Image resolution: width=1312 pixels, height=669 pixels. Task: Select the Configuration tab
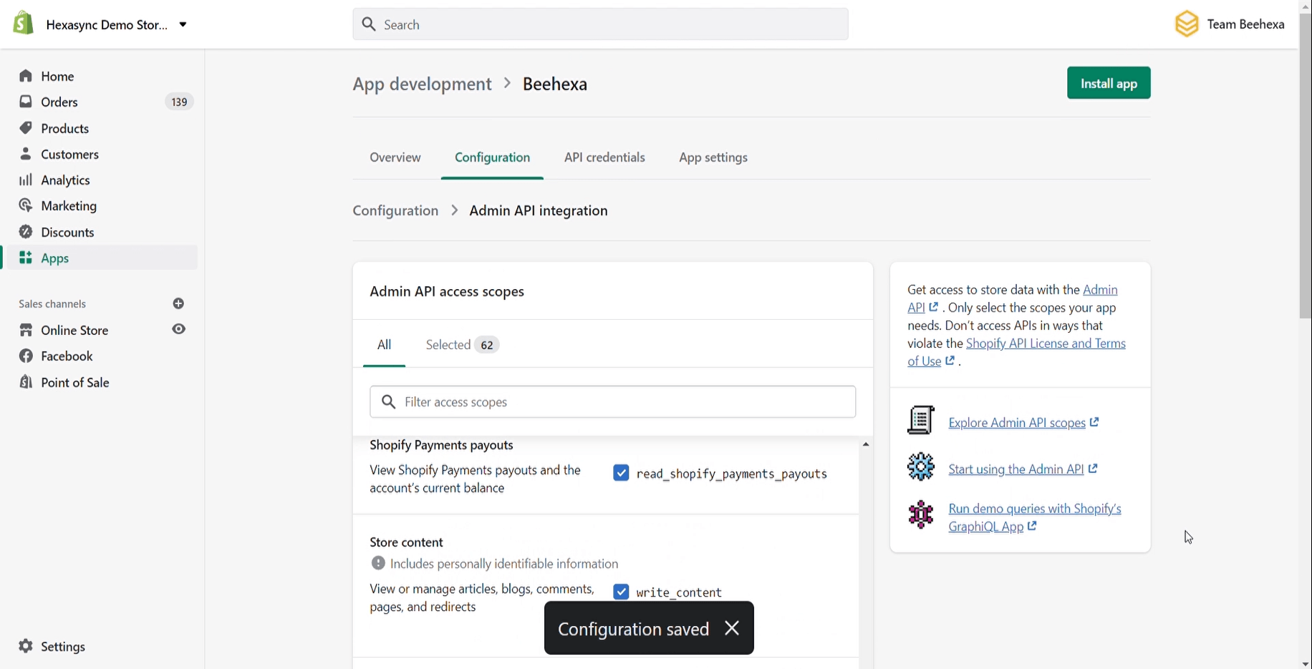(493, 157)
